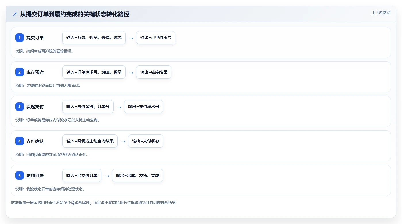This screenshot has height=224, width=402.
Task: Click the note 说明:必须生成可追踪的幂等标识。
Action: (x=44, y=51)
